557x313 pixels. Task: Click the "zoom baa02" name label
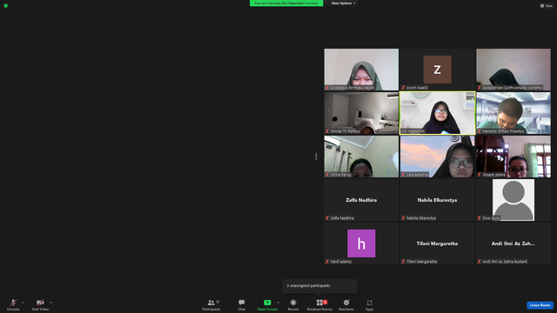(x=417, y=87)
